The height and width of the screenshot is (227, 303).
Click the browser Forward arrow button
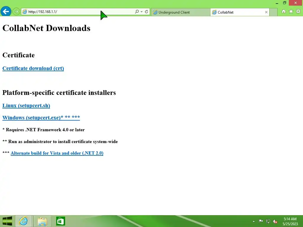16,12
